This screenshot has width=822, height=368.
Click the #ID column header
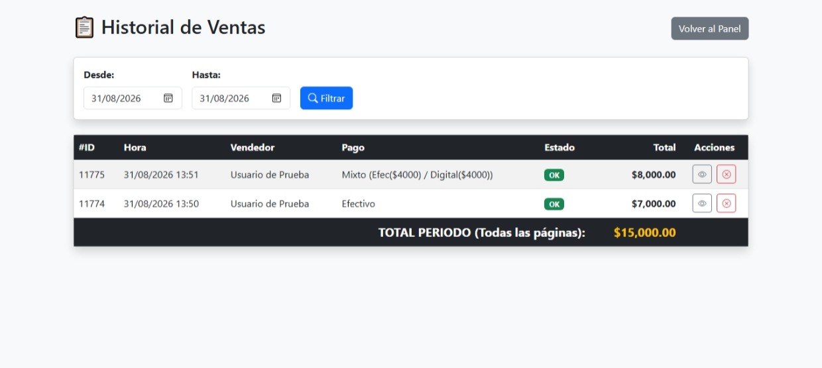click(86, 148)
